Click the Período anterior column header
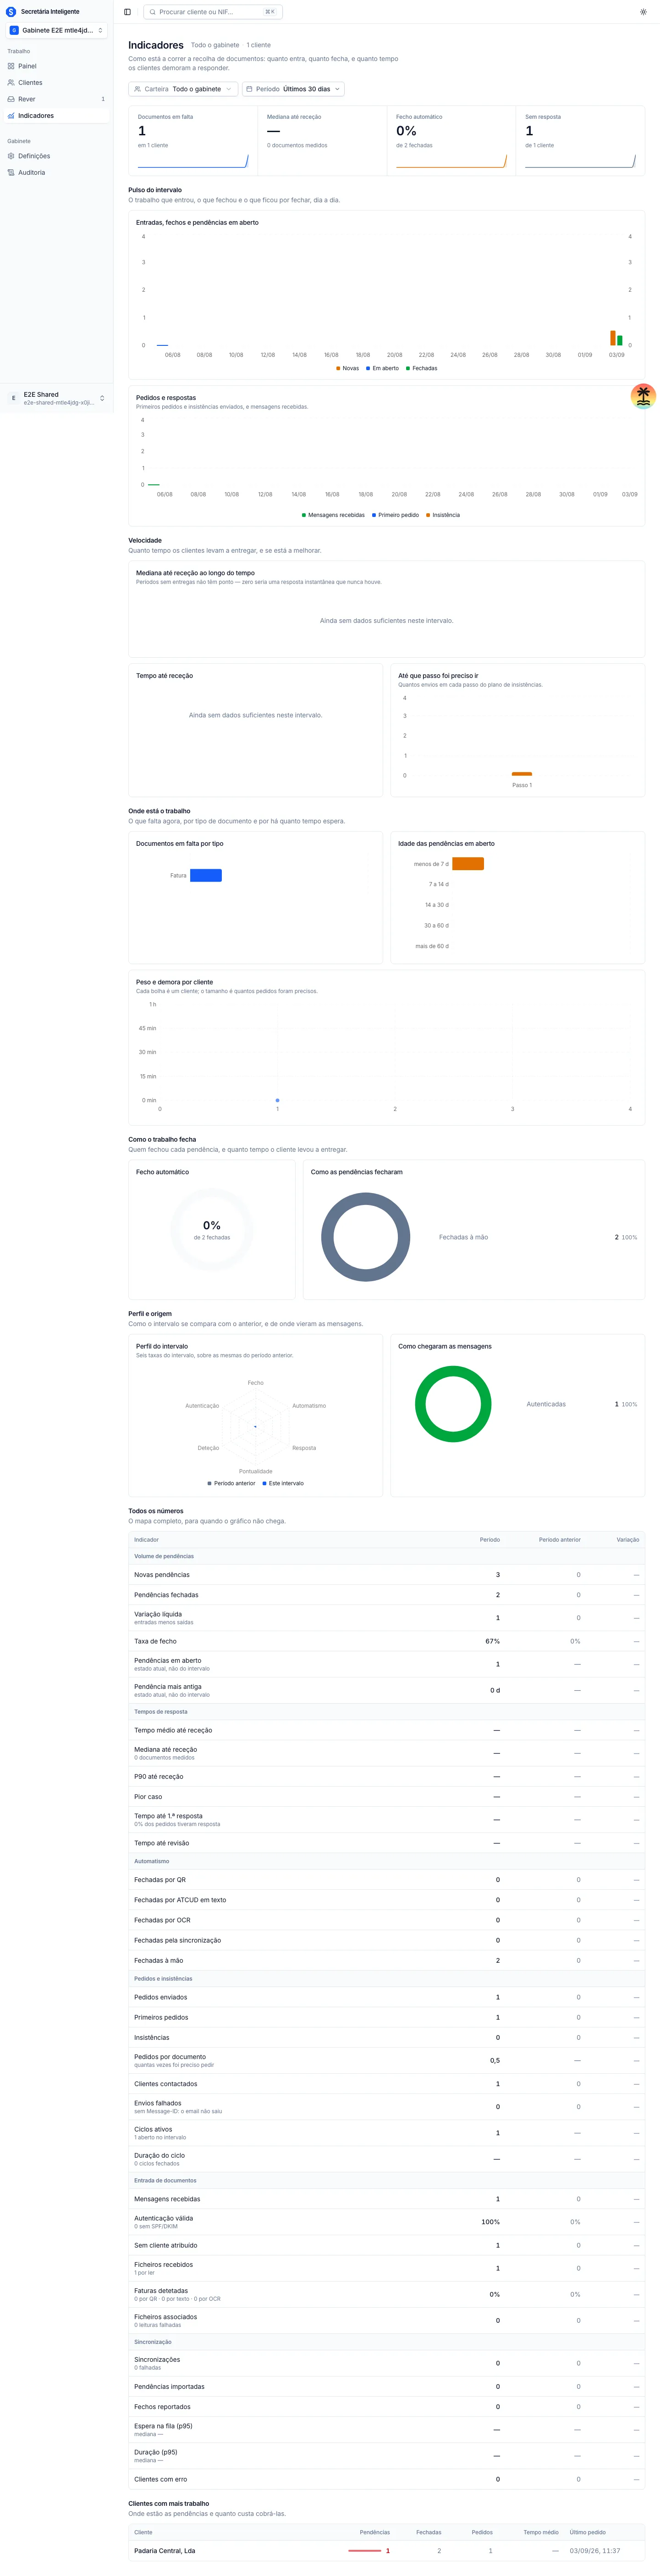The height and width of the screenshot is (2576, 660). pyautogui.click(x=559, y=1539)
